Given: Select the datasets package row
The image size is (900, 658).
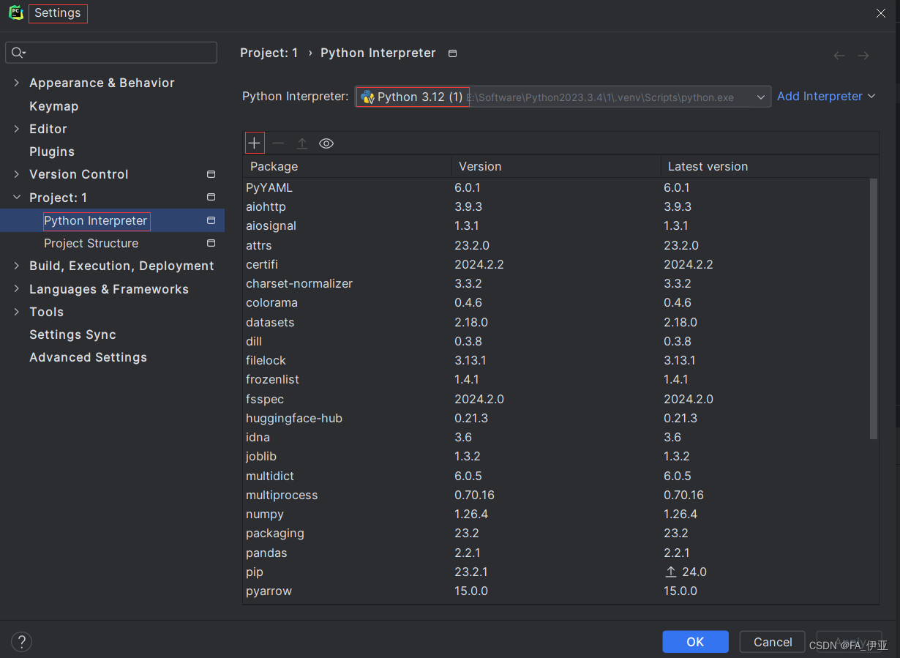Looking at the screenshot, I should click(x=556, y=322).
